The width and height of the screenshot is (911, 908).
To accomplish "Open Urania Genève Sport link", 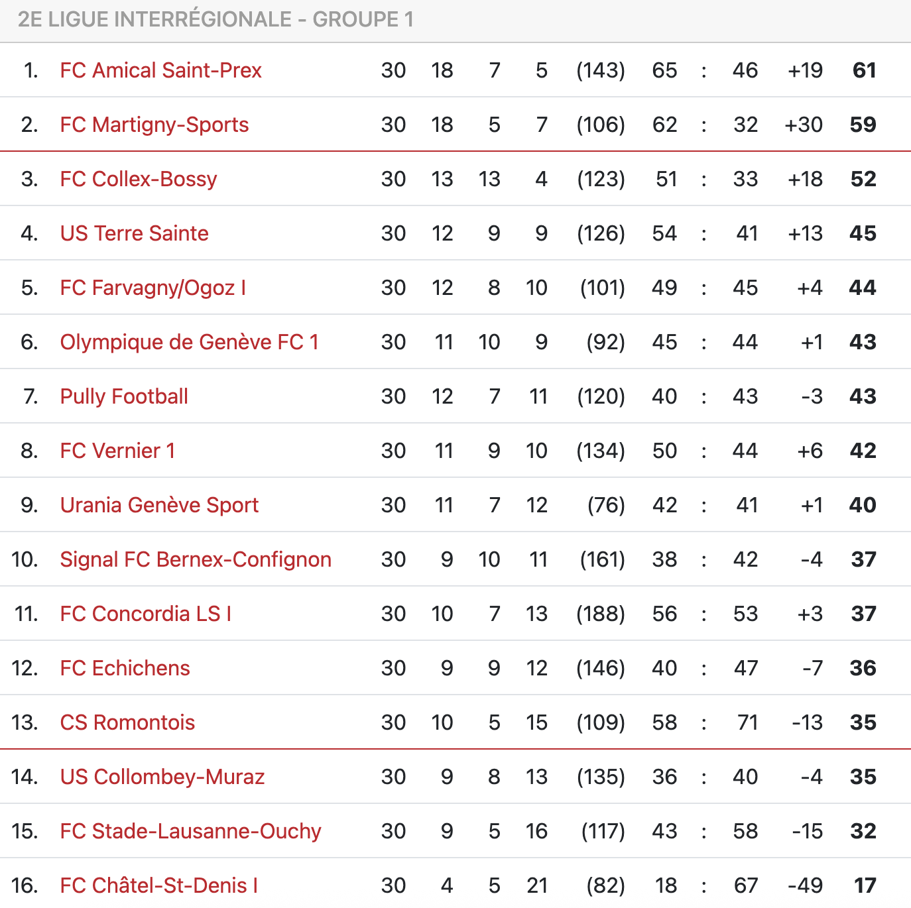I will coord(159,505).
